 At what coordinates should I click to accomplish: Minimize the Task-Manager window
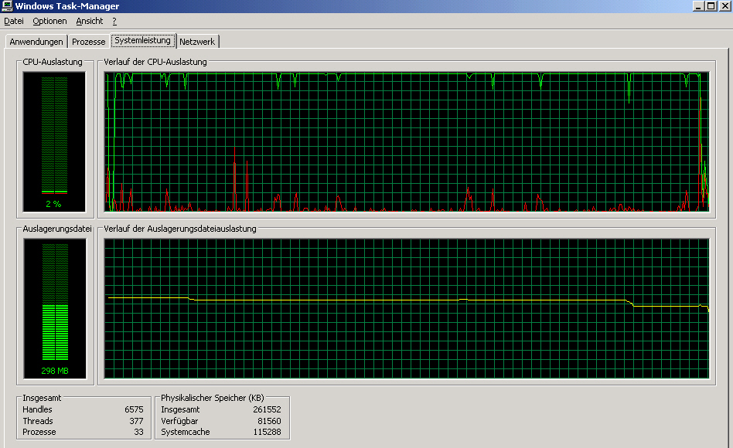pos(698,6)
